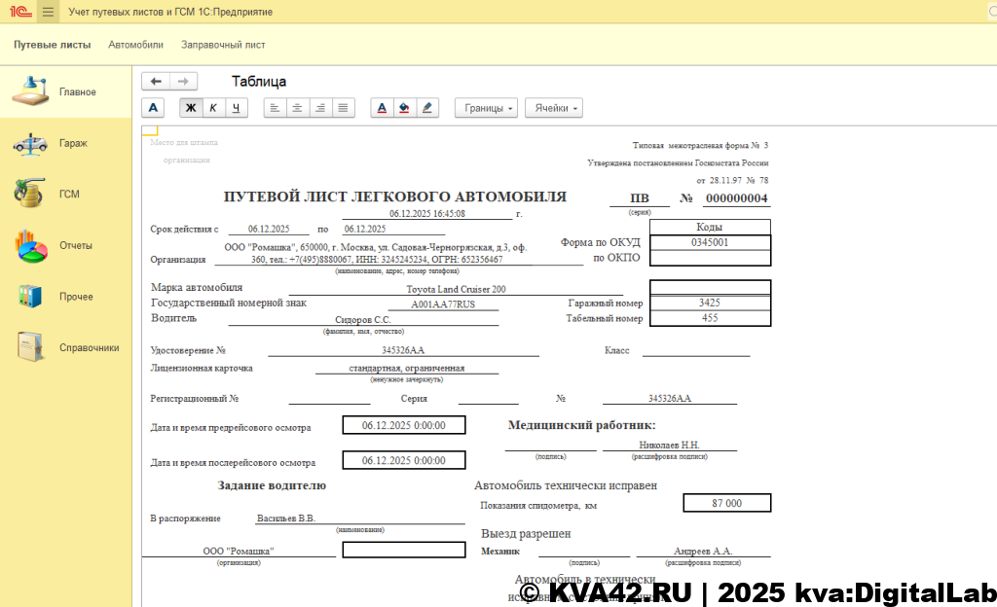This screenshot has width=997, height=607.
Task: Toggle bold (Ж) formatting
Action: 191,108
